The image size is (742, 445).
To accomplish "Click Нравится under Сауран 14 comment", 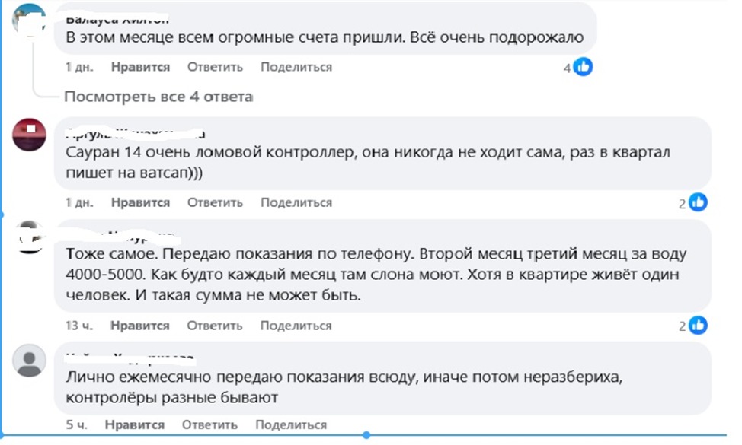I will pos(140,202).
